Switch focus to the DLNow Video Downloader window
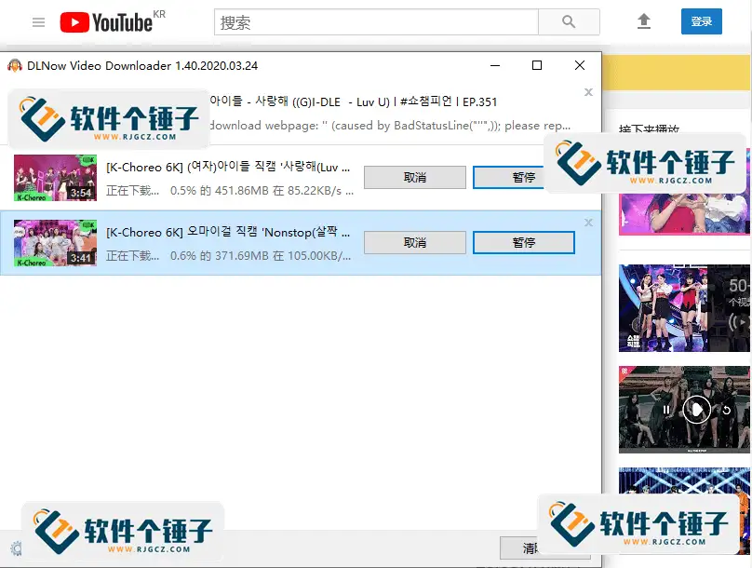 (279, 65)
